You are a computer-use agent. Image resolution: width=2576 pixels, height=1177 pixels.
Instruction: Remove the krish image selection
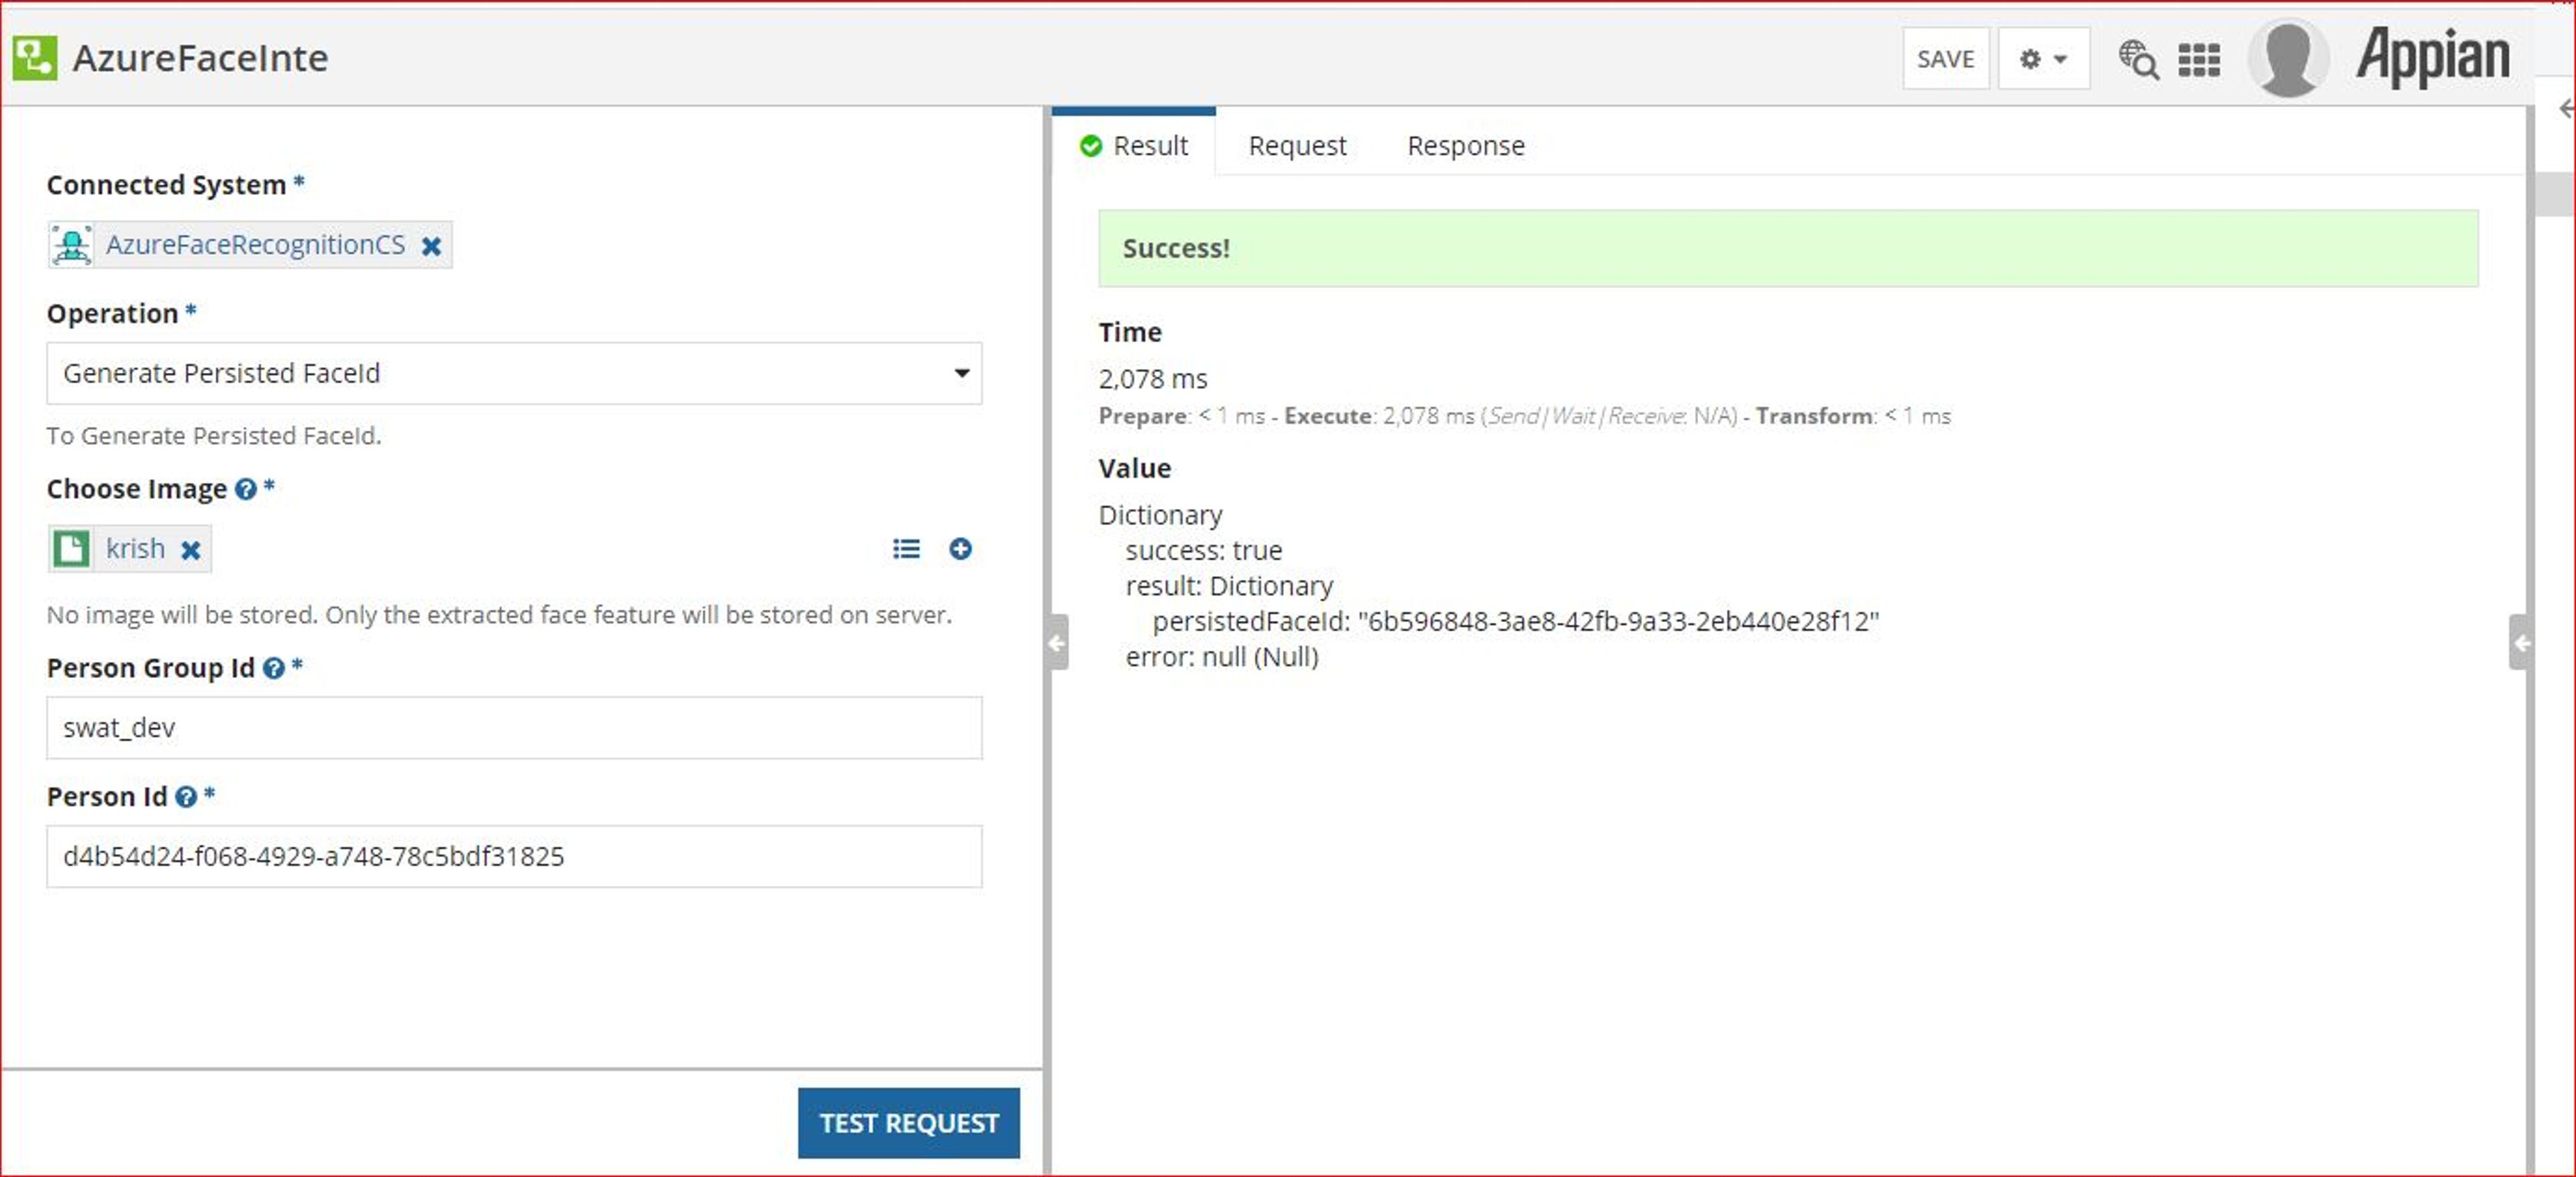(190, 550)
